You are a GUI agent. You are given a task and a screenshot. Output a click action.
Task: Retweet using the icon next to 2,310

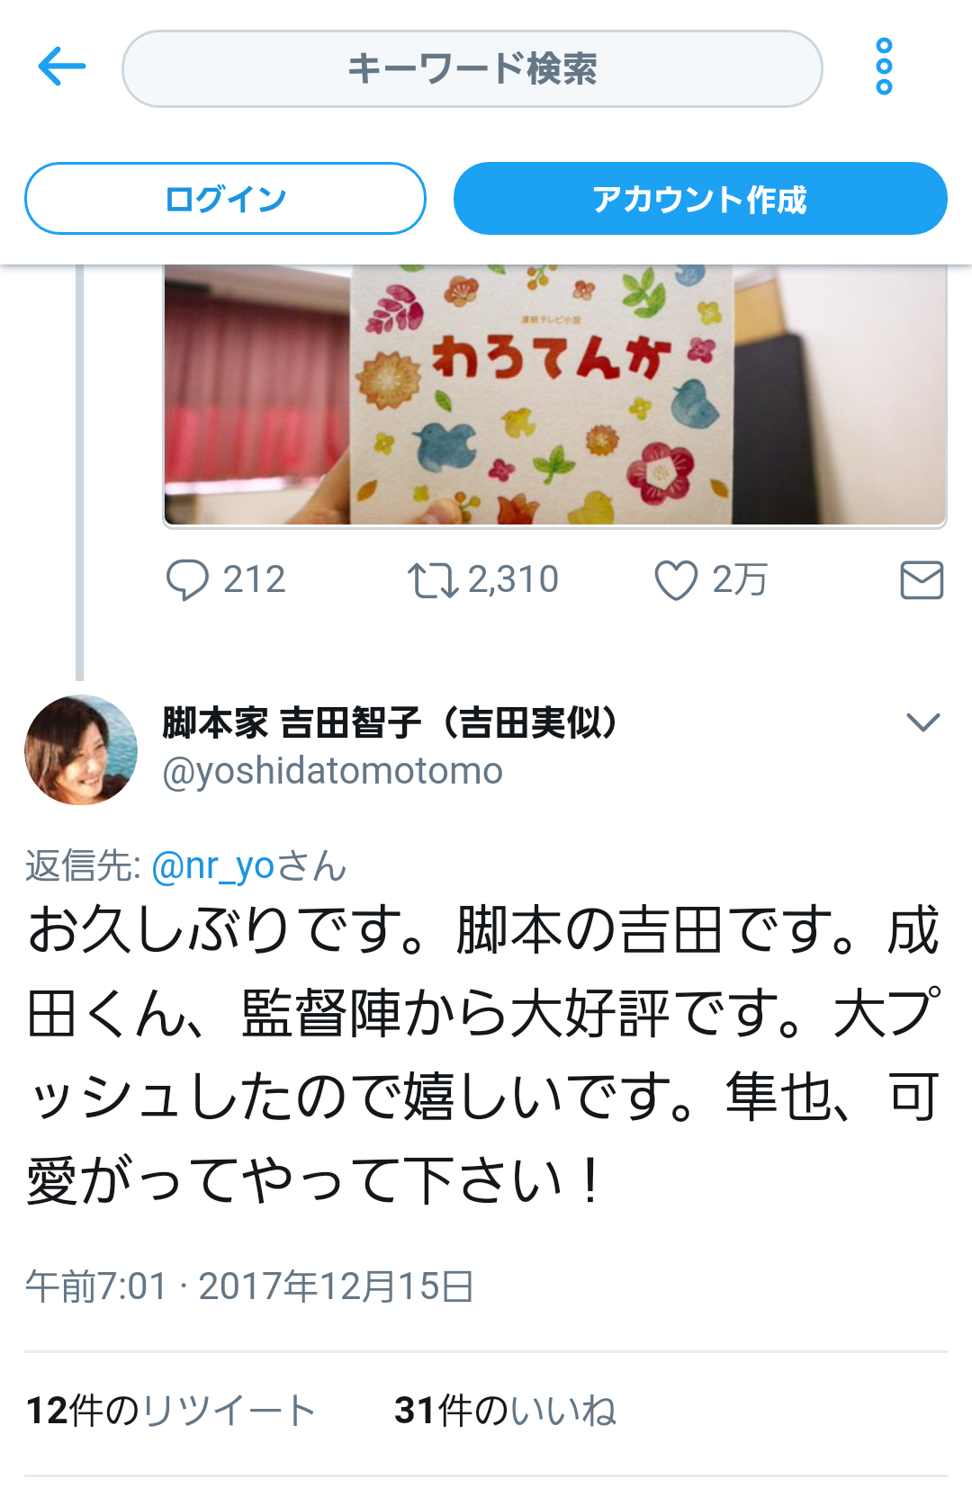click(x=433, y=580)
